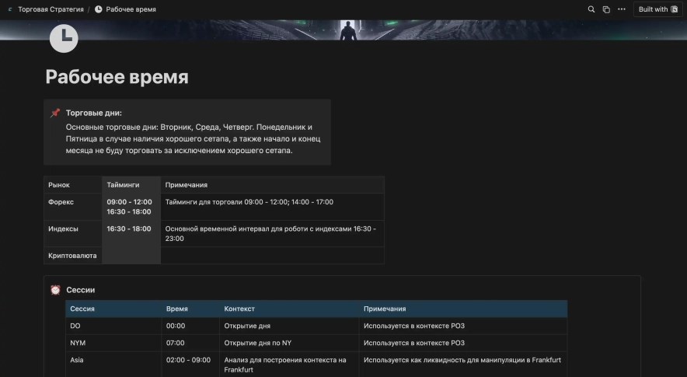Viewport: 687px width, 377px height.
Task: Click the small clock icon in breadcrumb
Action: click(99, 9)
